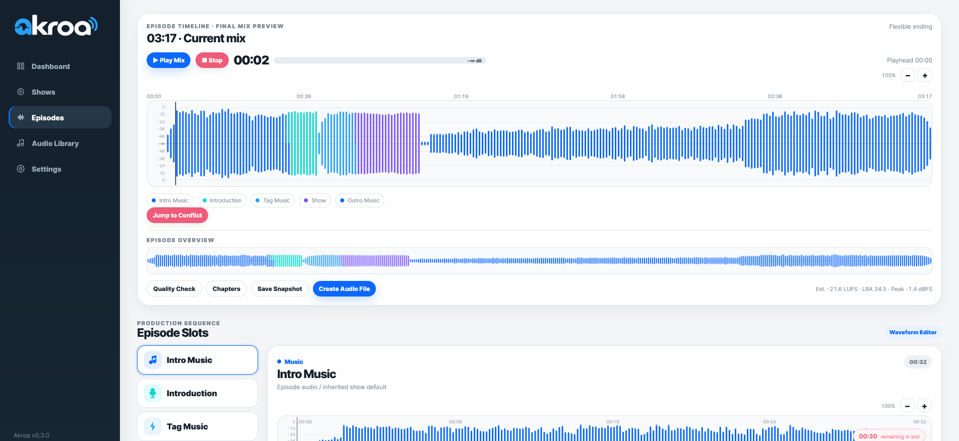The height and width of the screenshot is (441, 959).
Task: Click the Episodes waveform icon
Action: 21,117
